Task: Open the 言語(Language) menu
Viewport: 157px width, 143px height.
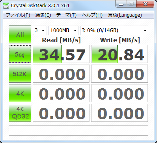Action: (x=125, y=15)
